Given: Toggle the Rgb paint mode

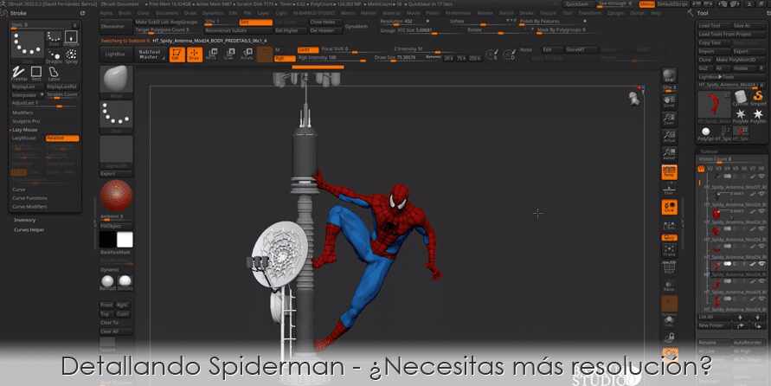Looking at the screenshot, I should point(285,59).
